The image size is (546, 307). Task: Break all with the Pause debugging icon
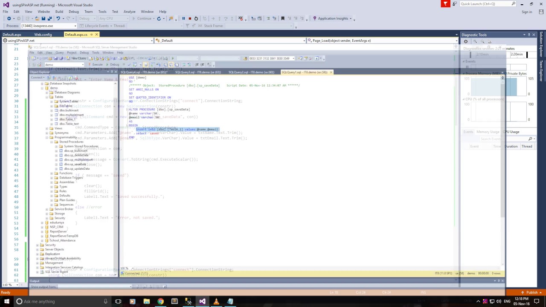(183, 18)
